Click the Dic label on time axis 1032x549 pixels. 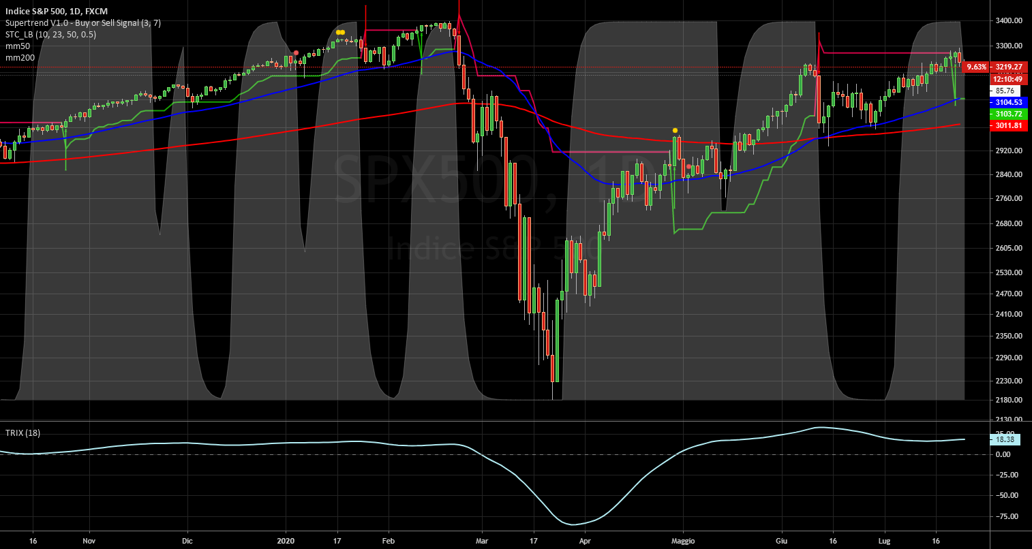(x=187, y=540)
